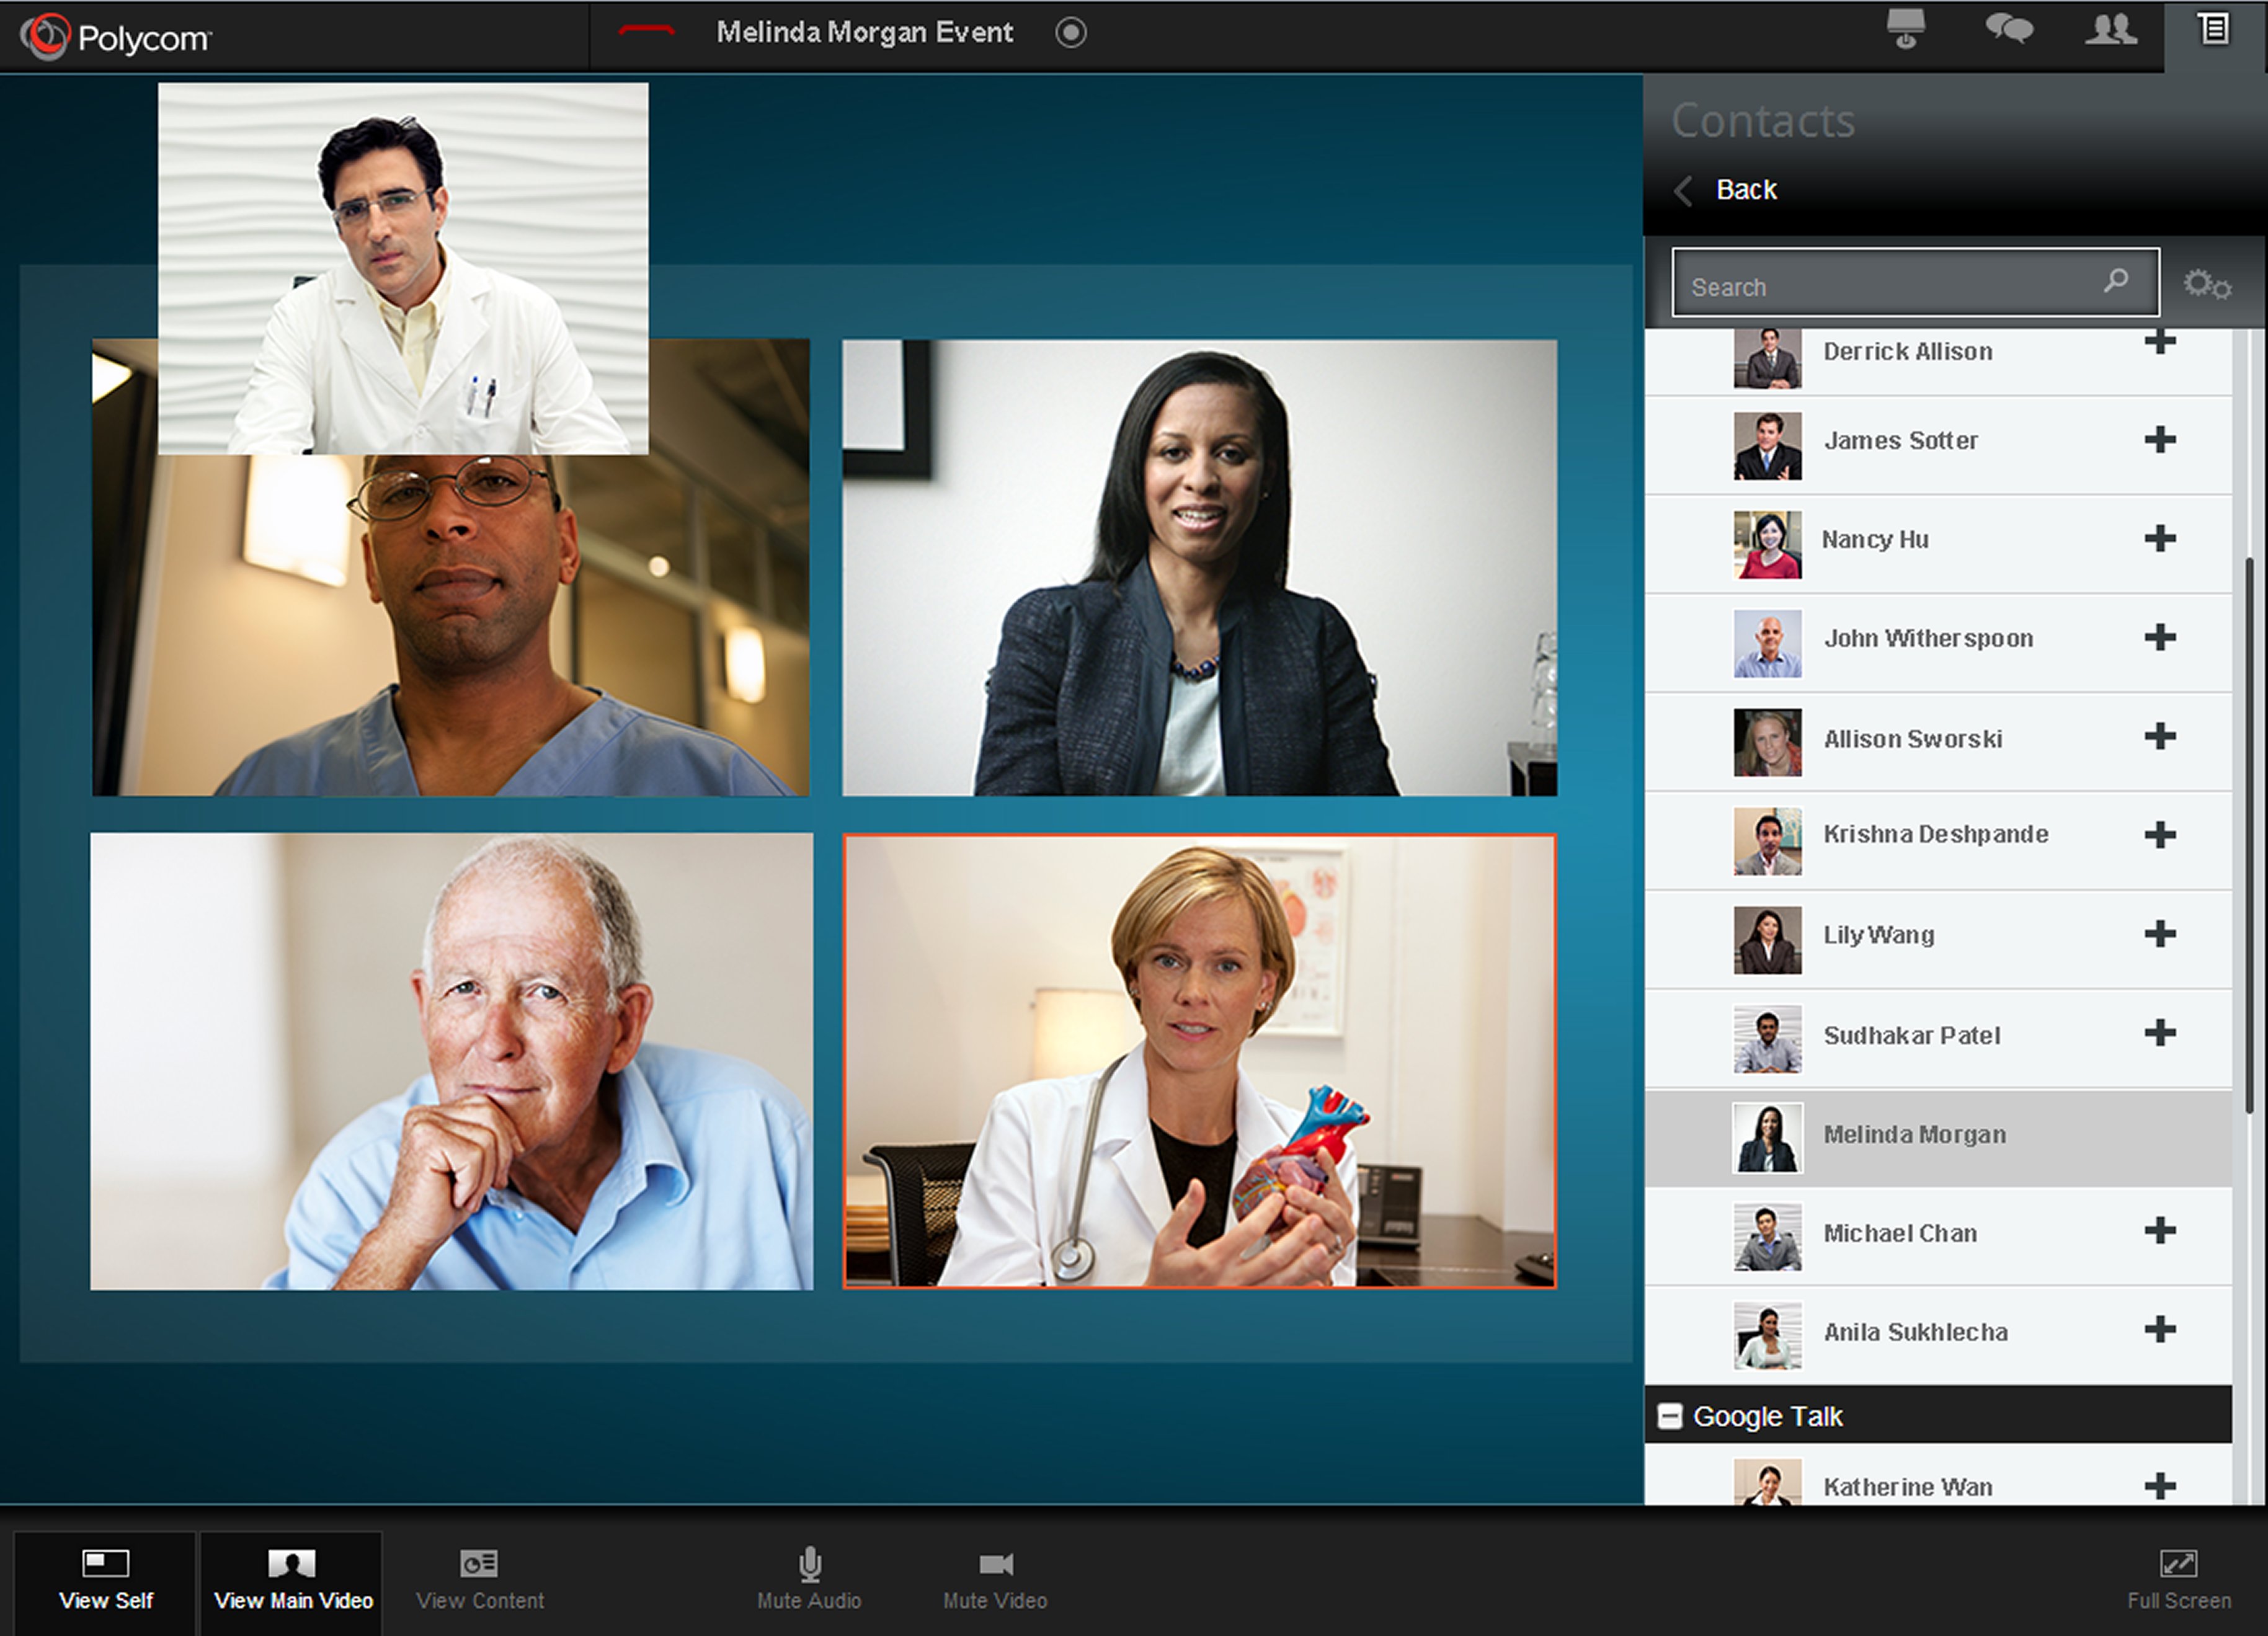
Task: Go back using the Back chevron
Action: click(x=1684, y=190)
